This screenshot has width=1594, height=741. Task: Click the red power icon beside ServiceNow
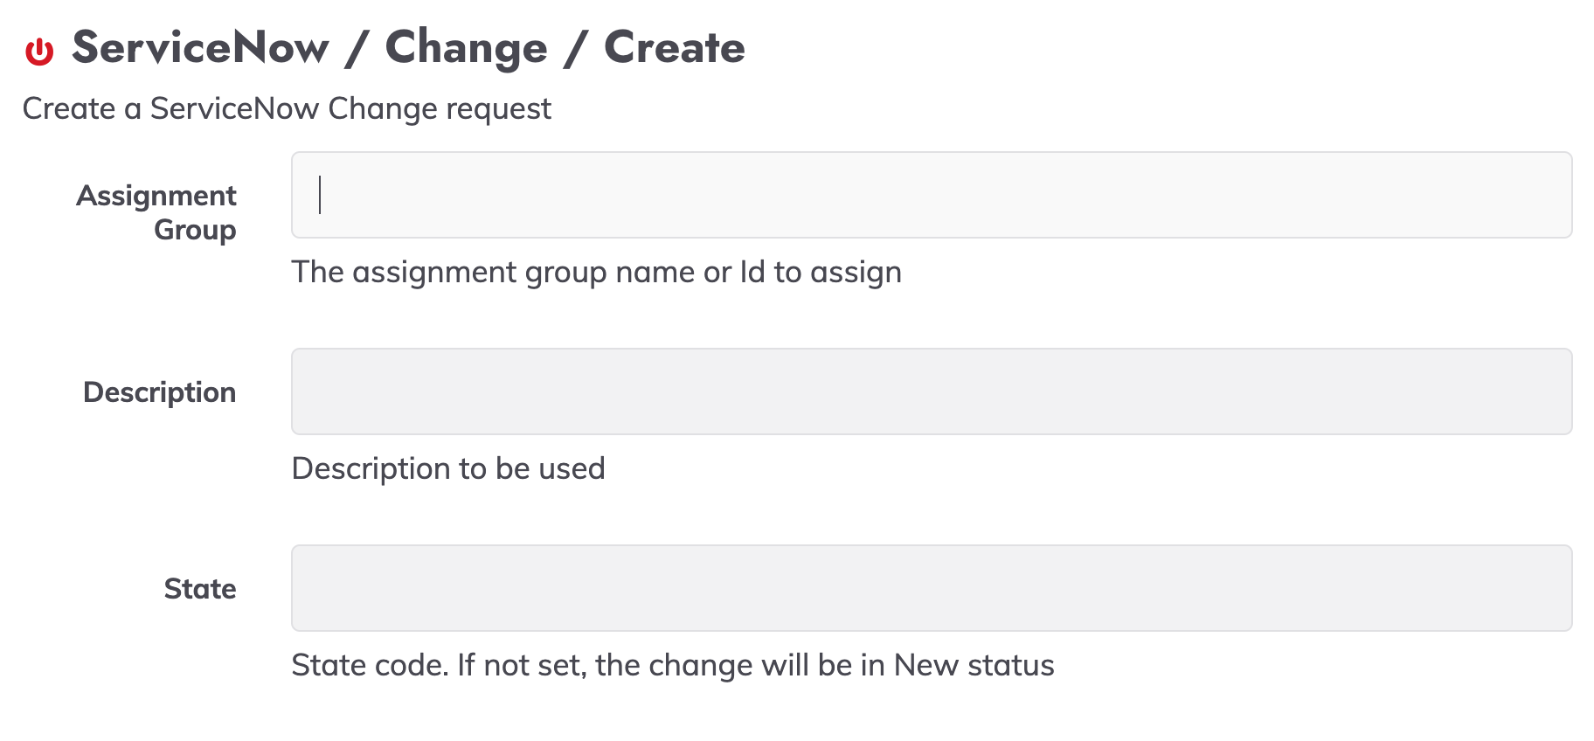click(x=39, y=52)
